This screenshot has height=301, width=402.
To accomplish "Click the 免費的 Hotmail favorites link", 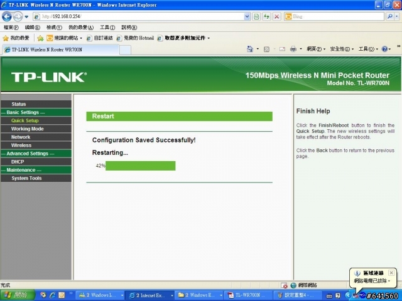I will 135,38.
